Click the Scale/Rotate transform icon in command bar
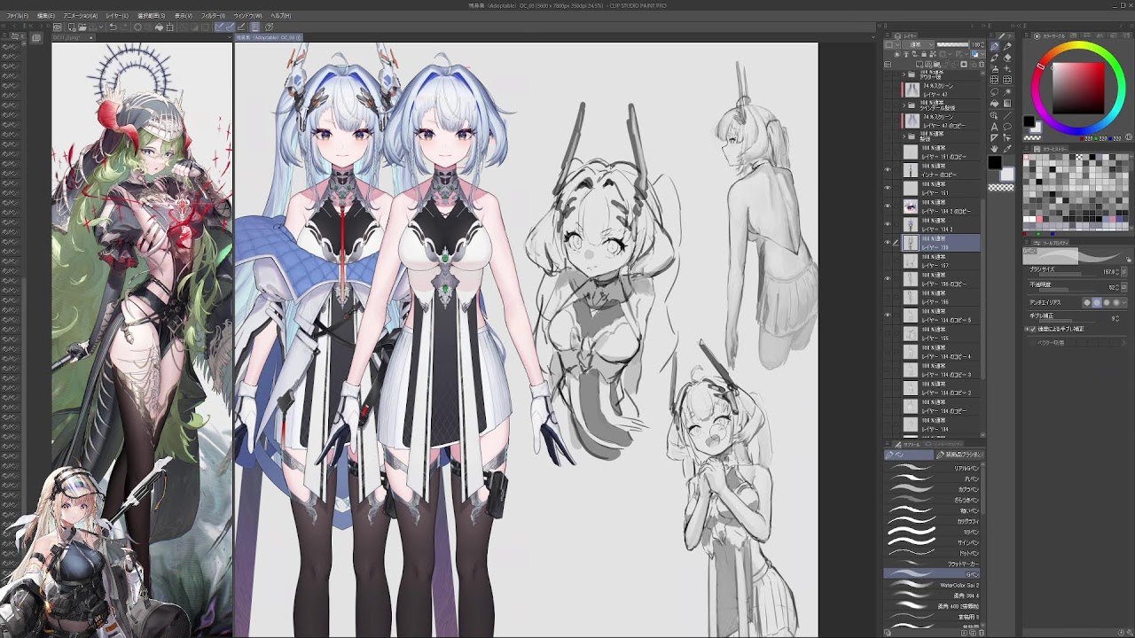The height and width of the screenshot is (638, 1135). coord(169,27)
